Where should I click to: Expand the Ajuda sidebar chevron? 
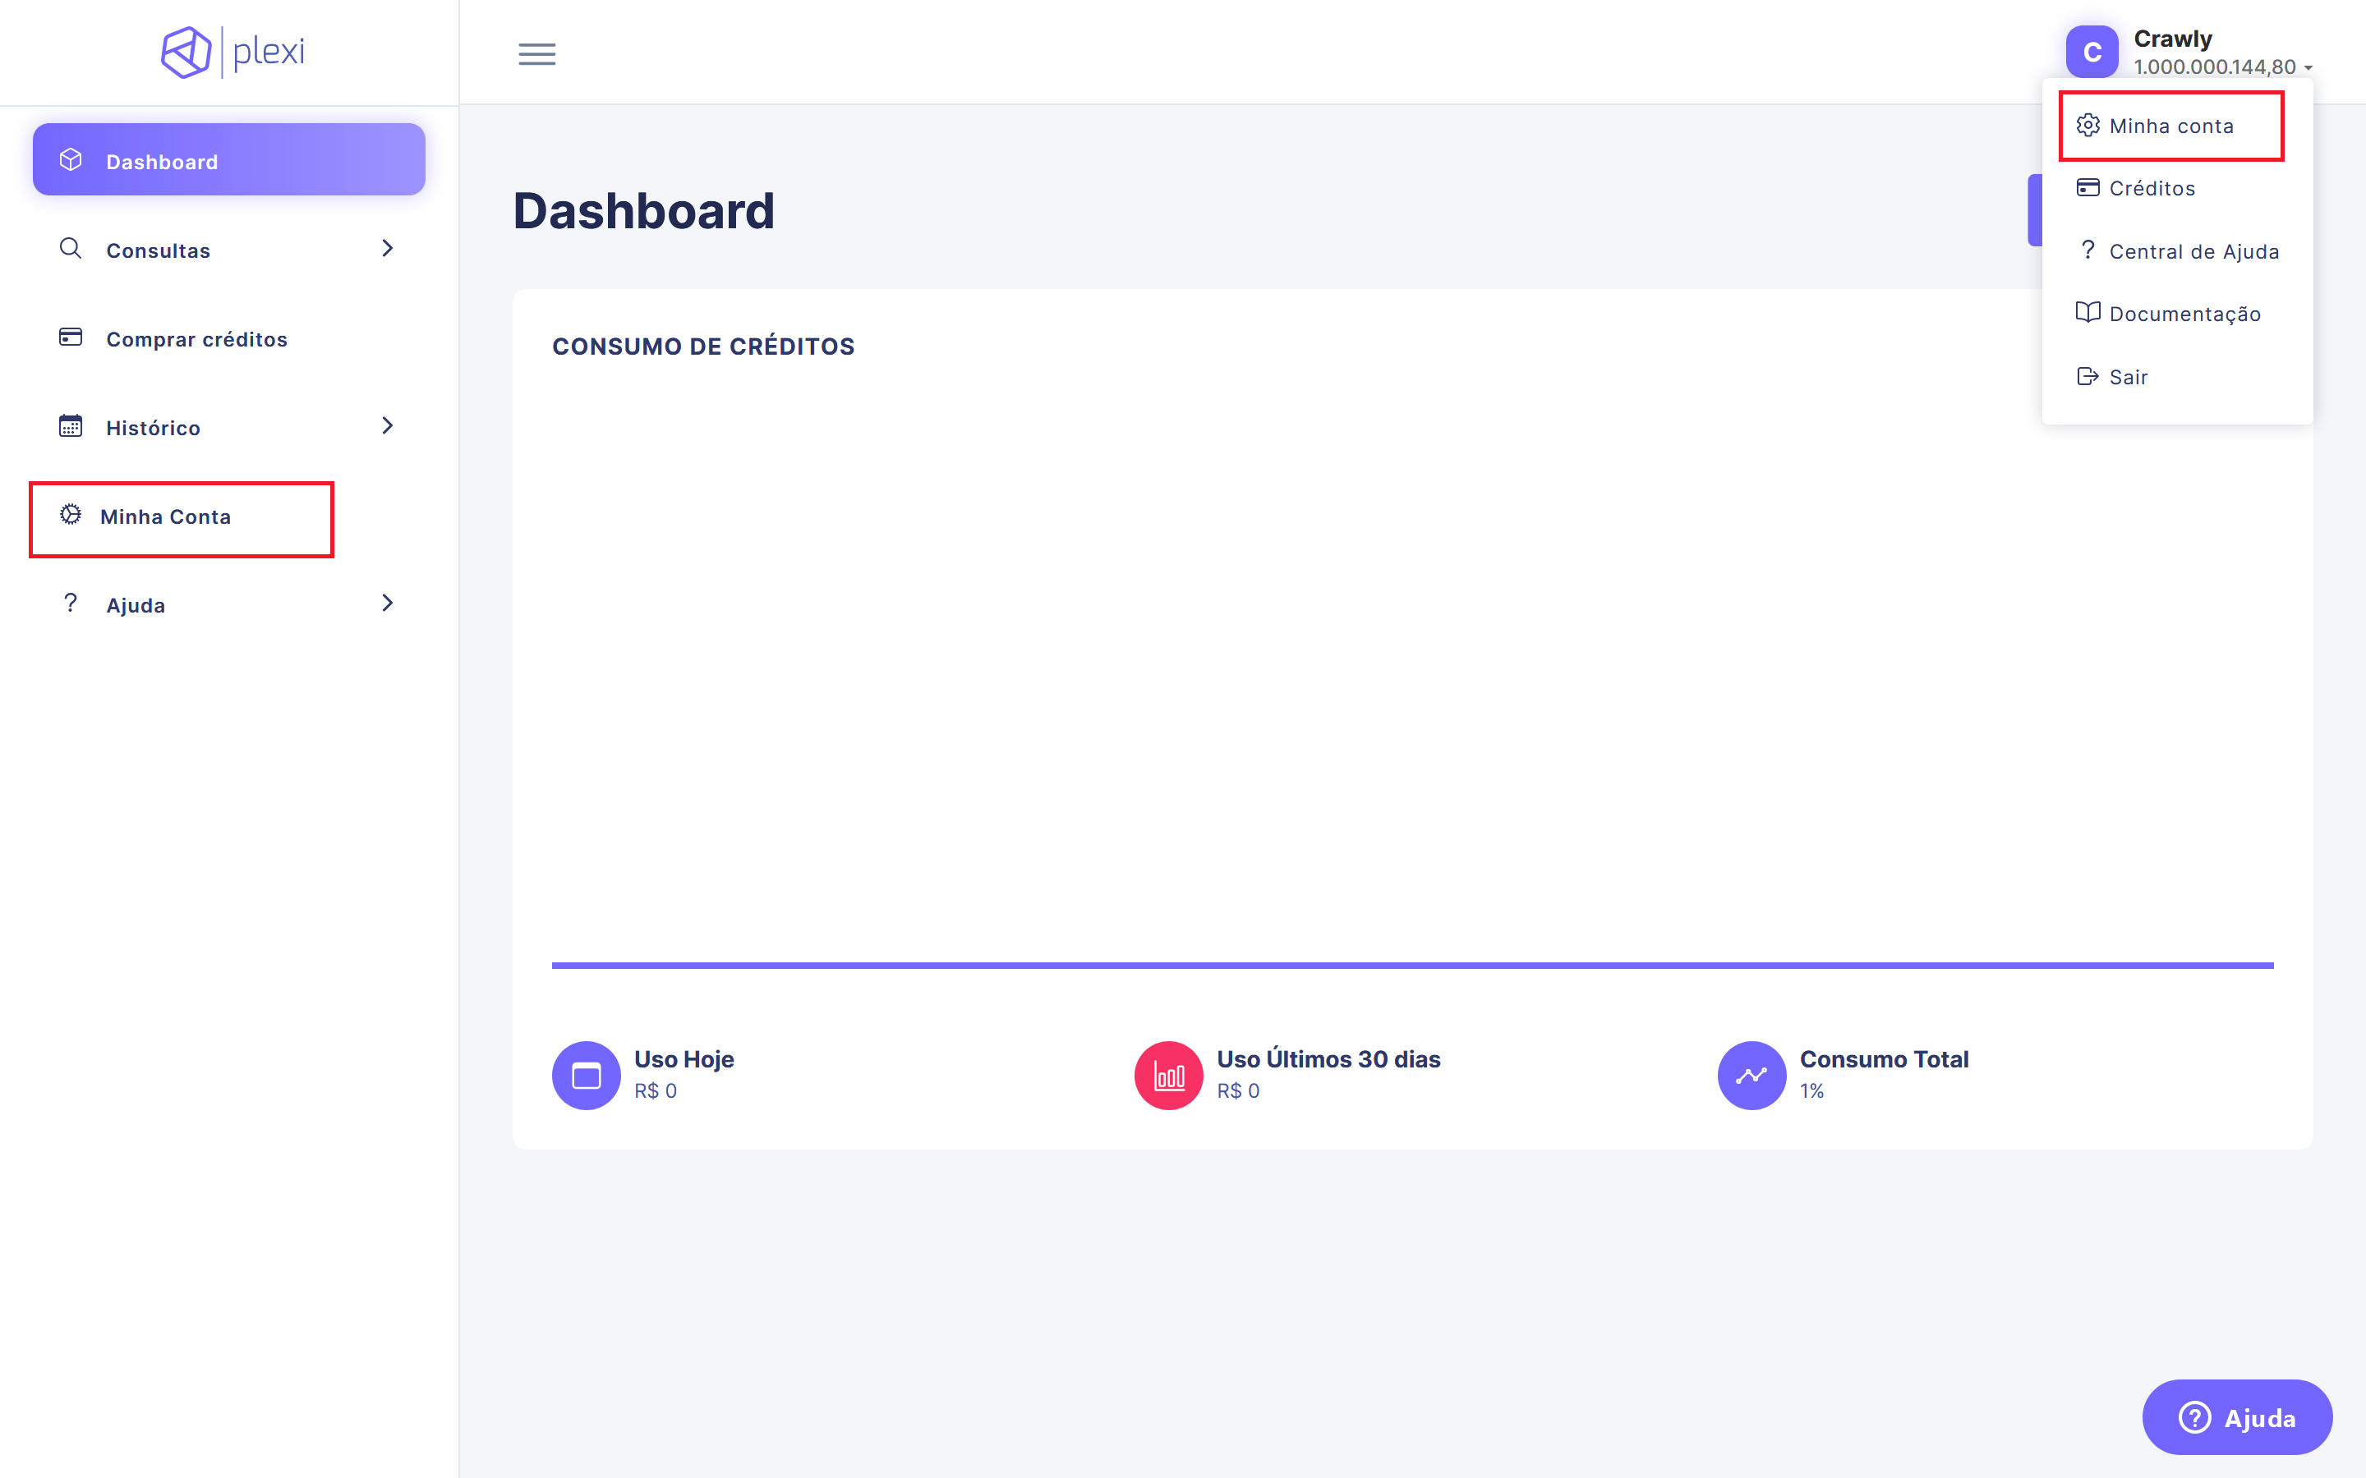tap(387, 604)
